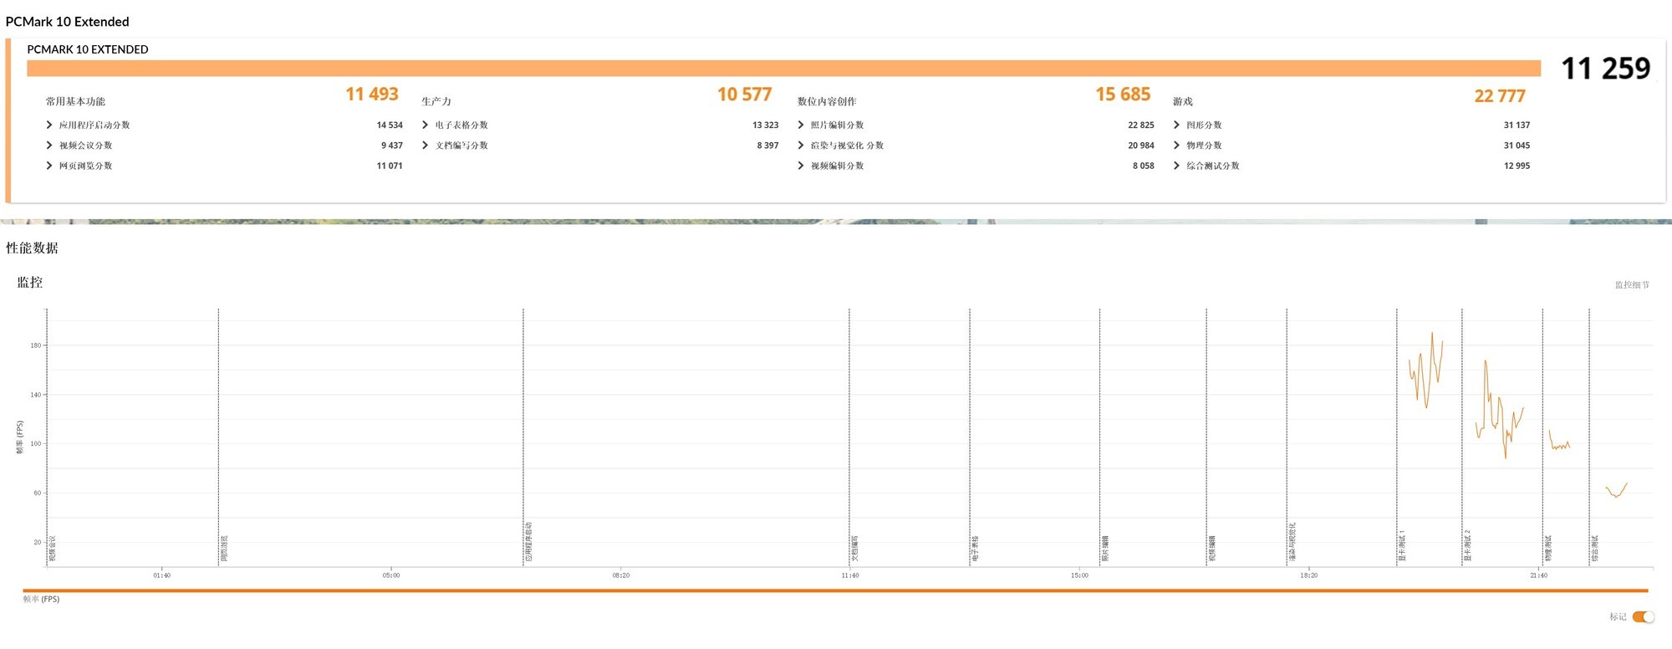Screen dimensions: 1672x649
Task: Click the chevron icon before 视频编辑分数
Action: coord(801,166)
